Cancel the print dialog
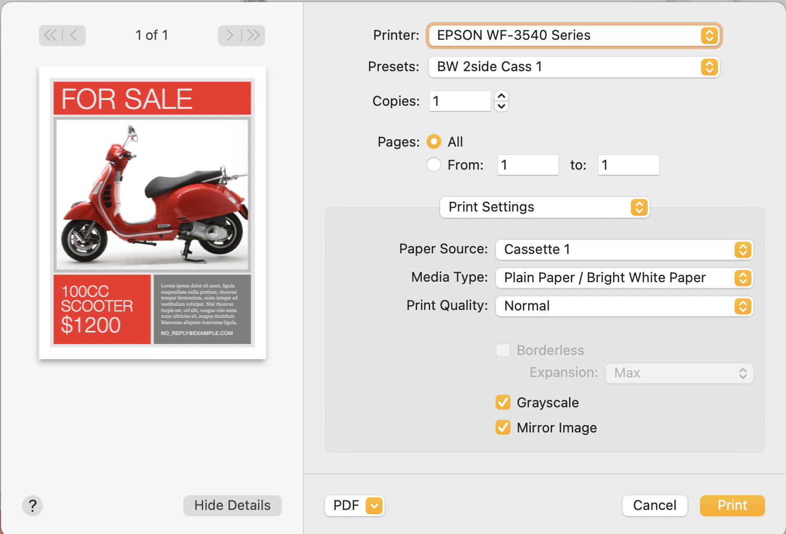Screen dimensions: 786x534 tap(655, 506)
